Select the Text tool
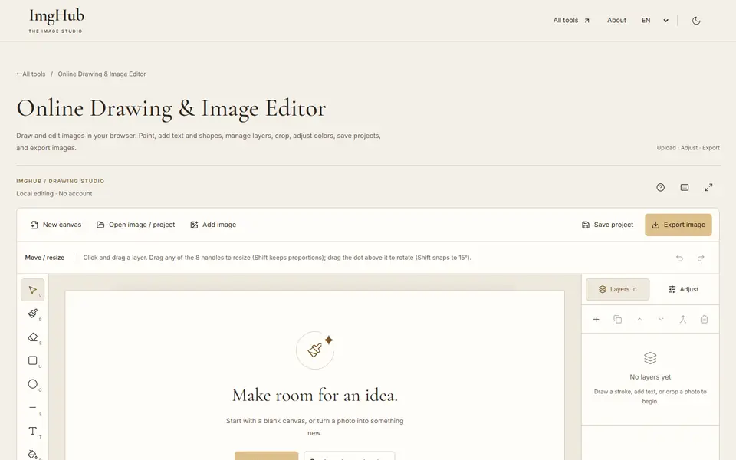 pos(32,431)
